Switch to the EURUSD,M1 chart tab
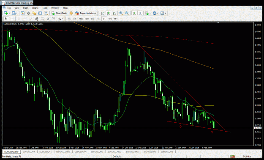Viewport: 264px width, 160px height. 167,152
